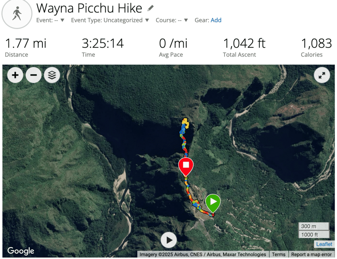This screenshot has width=337, height=259.
Task: Open the map layers selector
Action: [x=52, y=75]
